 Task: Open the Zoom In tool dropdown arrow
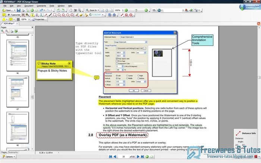coord(98,10)
